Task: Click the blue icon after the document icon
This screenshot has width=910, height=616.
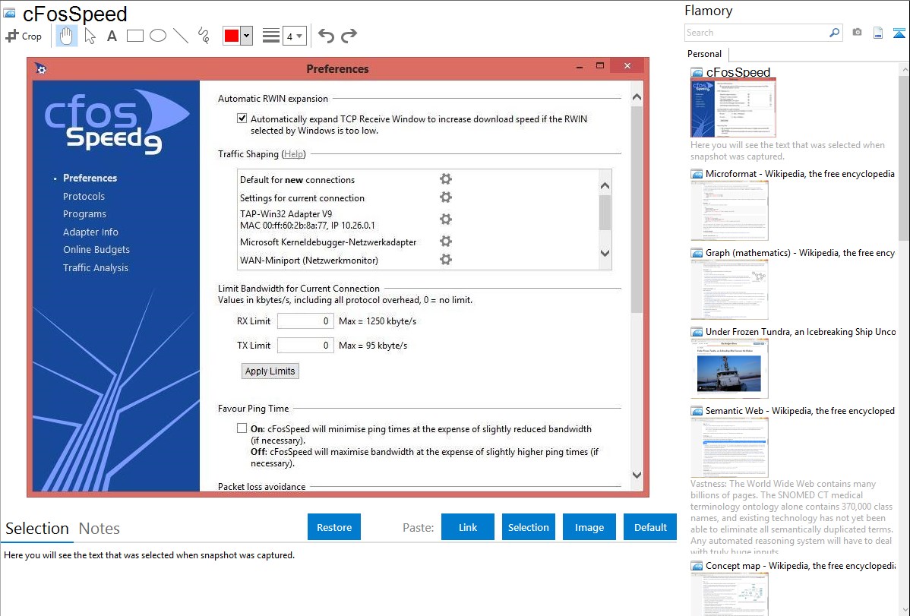Action: click(899, 33)
